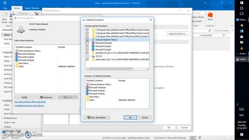Click the New Email icon in Outlook ribbon

pyautogui.click(x=4, y=14)
